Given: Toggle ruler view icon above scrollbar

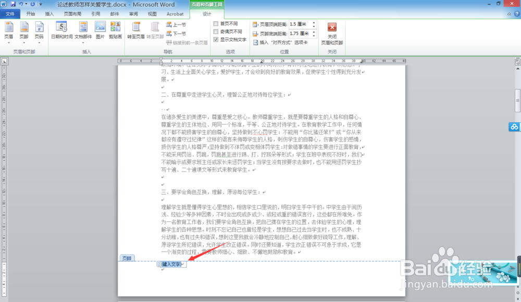Looking at the screenshot, I should pyautogui.click(x=518, y=62).
